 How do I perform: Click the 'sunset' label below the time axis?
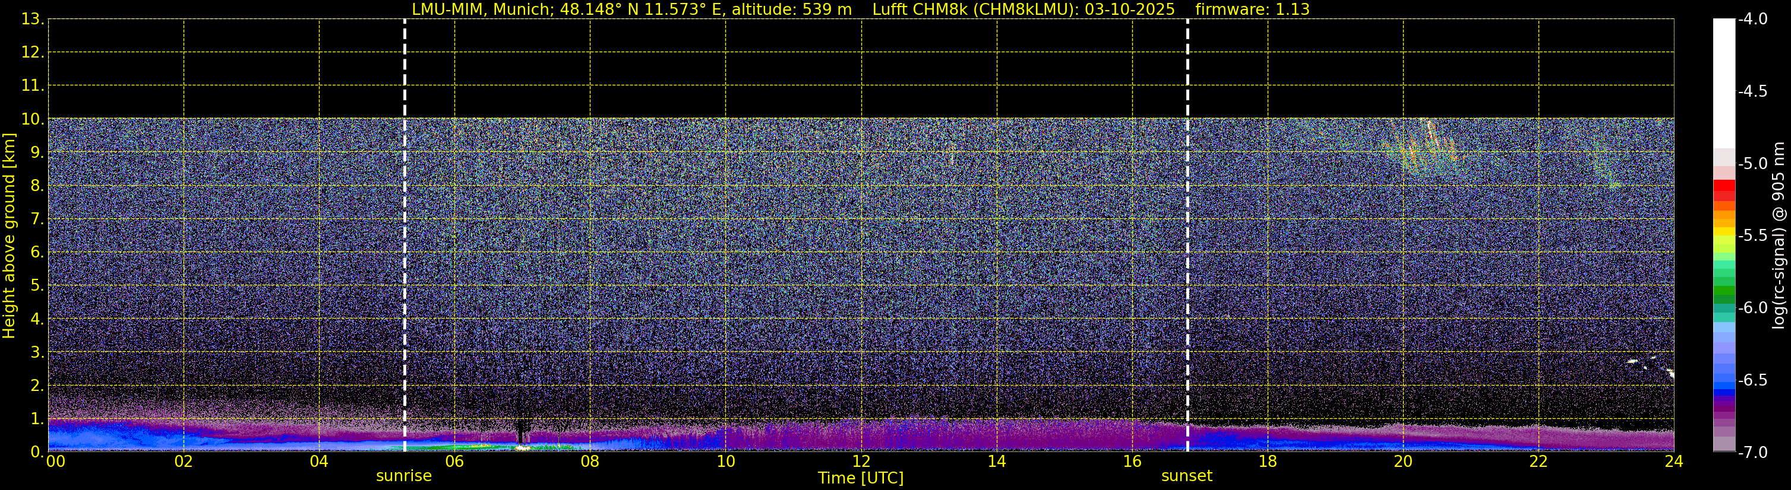(x=1187, y=476)
